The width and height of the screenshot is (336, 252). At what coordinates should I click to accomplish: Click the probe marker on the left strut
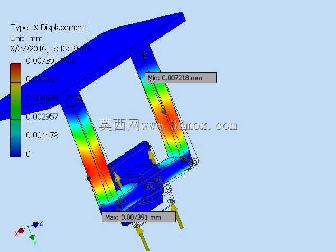tap(89, 178)
